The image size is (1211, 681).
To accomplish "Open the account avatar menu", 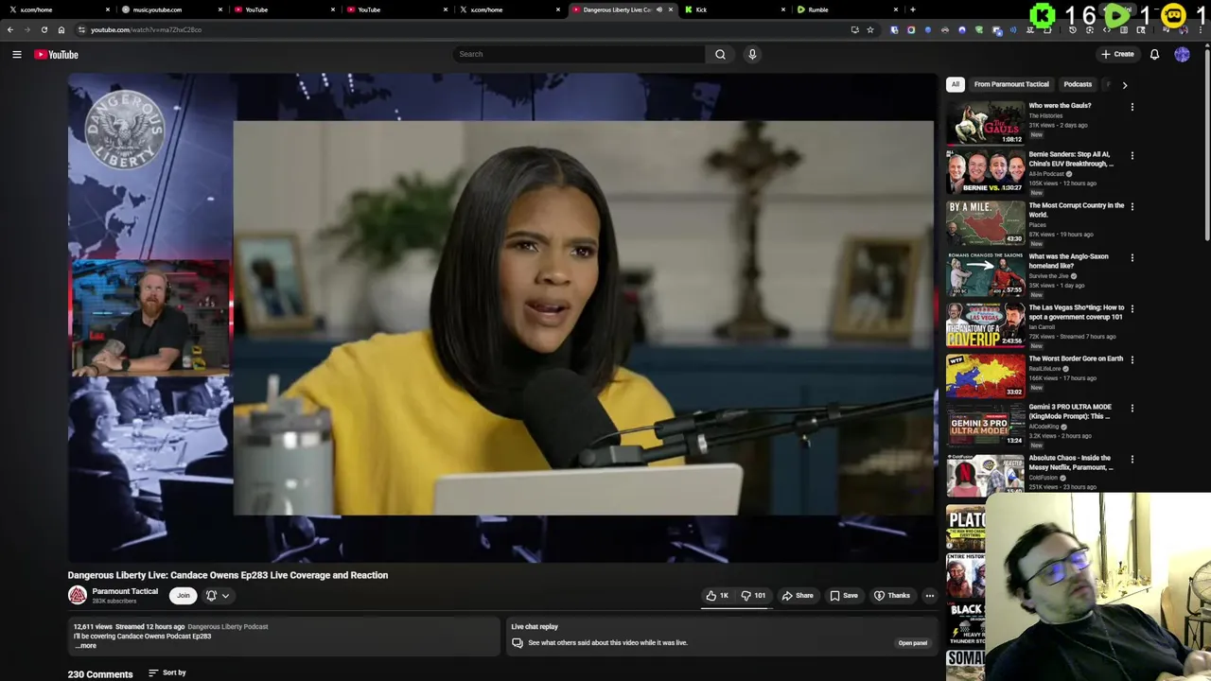I will click(1182, 54).
